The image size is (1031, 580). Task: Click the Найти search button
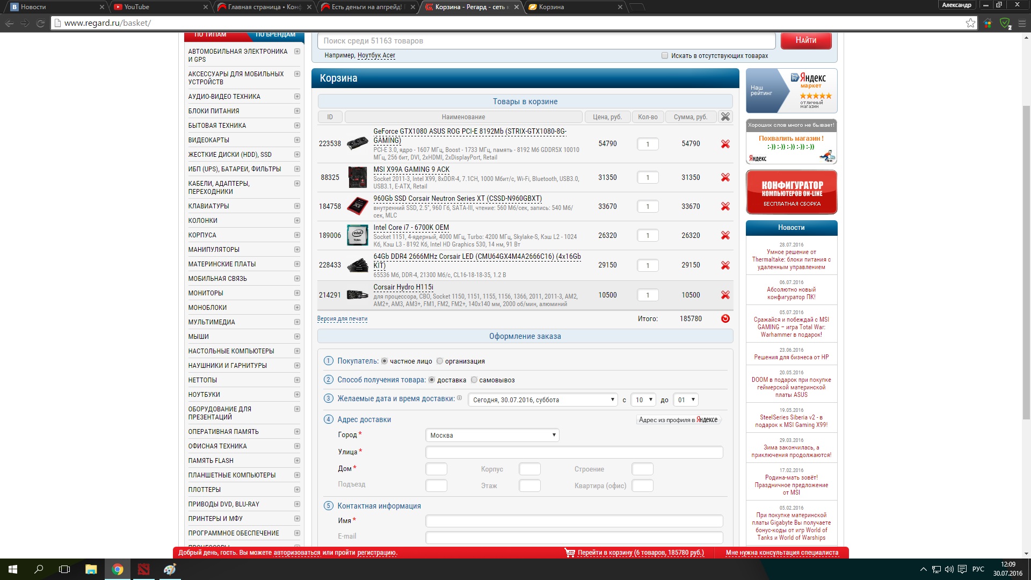(x=805, y=40)
